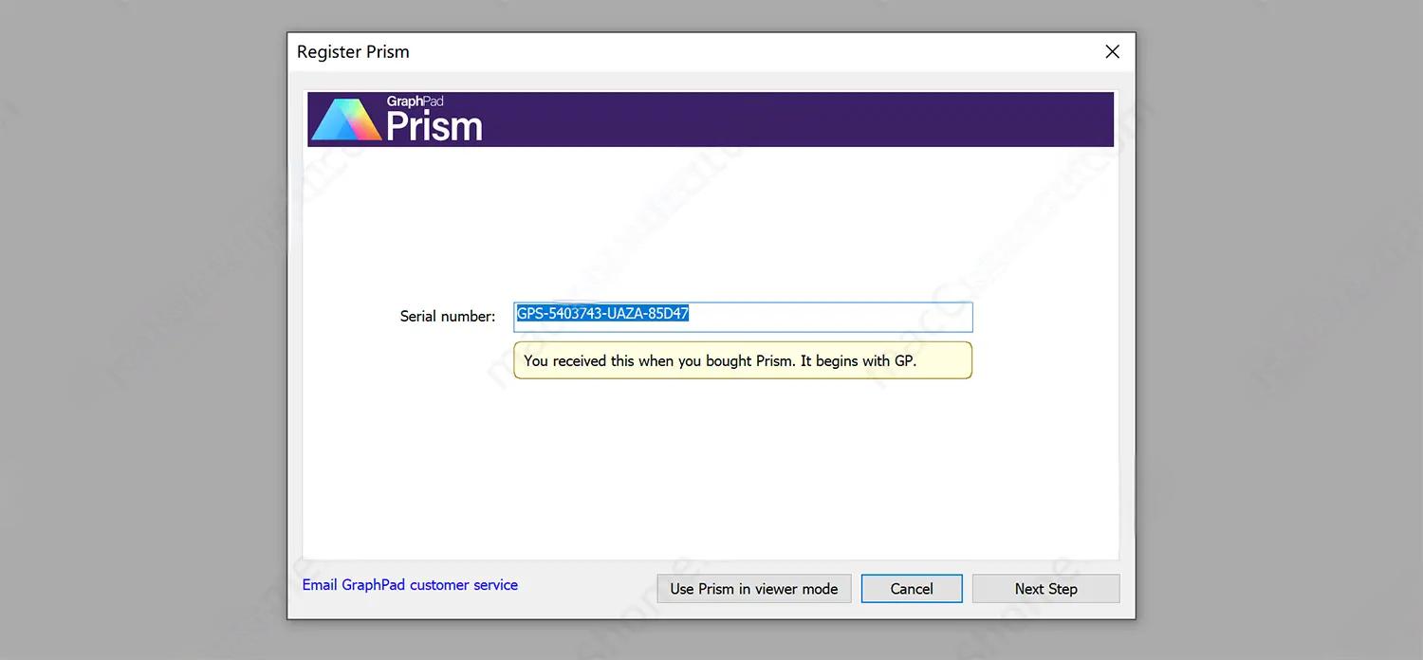Click the Serial number label text
The image size is (1423, 660).
pyautogui.click(x=448, y=317)
